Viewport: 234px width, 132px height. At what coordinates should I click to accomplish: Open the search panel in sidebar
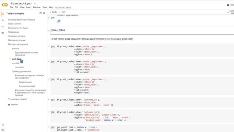pyautogui.click(x=3, y=20)
